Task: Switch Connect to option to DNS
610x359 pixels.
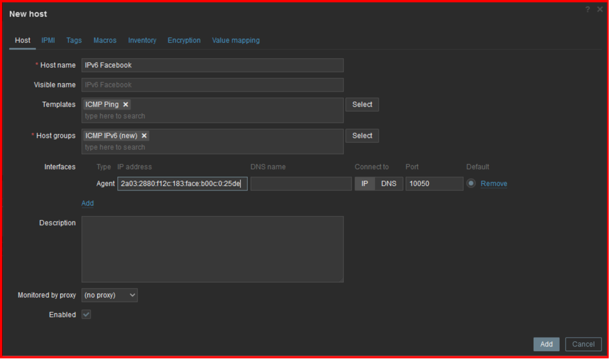Action: (x=388, y=183)
